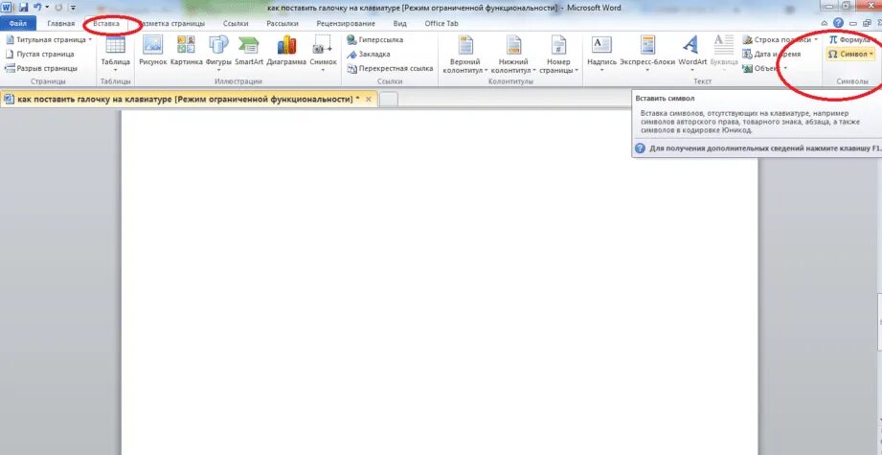
Task: Open the Undo history dropdown arrow
Action: 47,8
